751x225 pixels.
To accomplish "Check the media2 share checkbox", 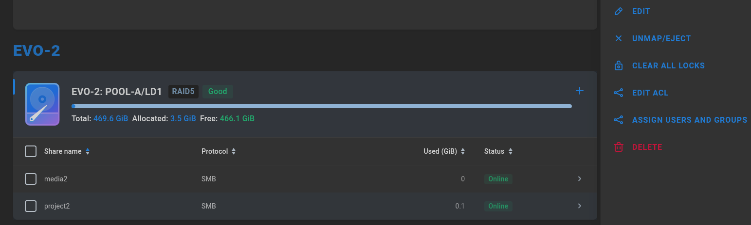I will [31, 179].
